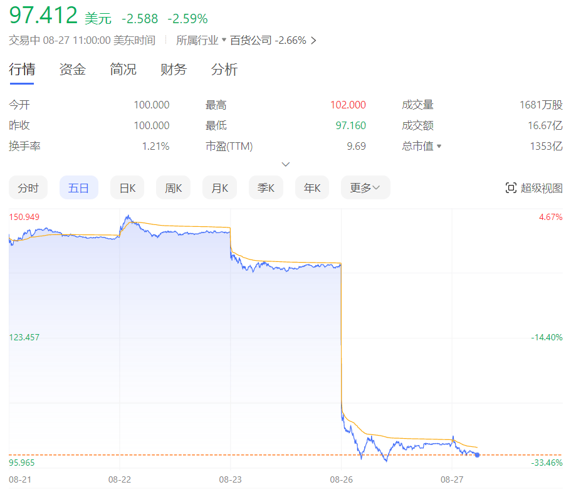Click the 97.412 current price
This screenshot has height=492, width=576.
tap(43, 16)
